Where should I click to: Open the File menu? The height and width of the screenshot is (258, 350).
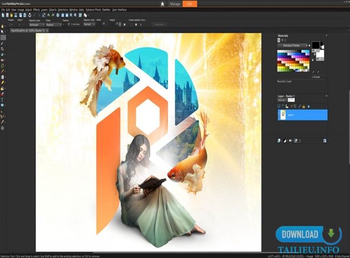click(3, 10)
